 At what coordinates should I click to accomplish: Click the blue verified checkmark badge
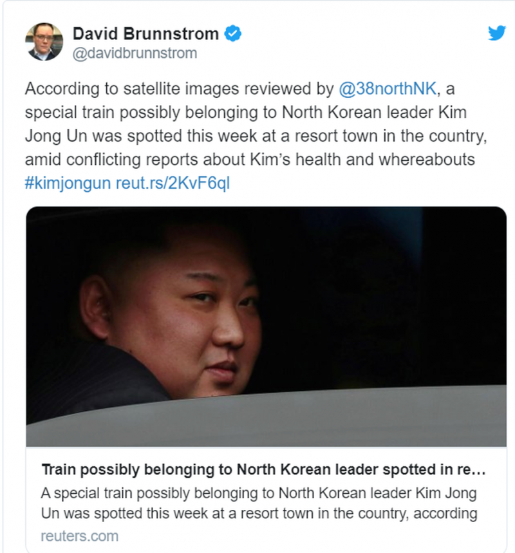(x=233, y=33)
